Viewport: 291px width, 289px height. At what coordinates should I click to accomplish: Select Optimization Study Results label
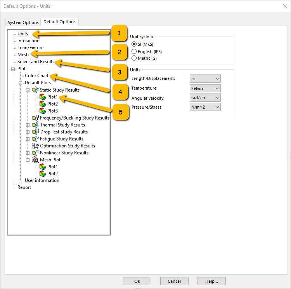pos(68,146)
